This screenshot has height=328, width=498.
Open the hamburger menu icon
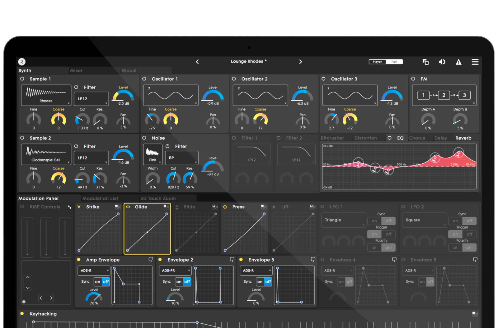point(475,62)
